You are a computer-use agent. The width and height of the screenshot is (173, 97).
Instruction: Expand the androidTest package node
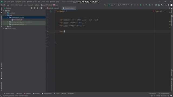tap(8, 22)
